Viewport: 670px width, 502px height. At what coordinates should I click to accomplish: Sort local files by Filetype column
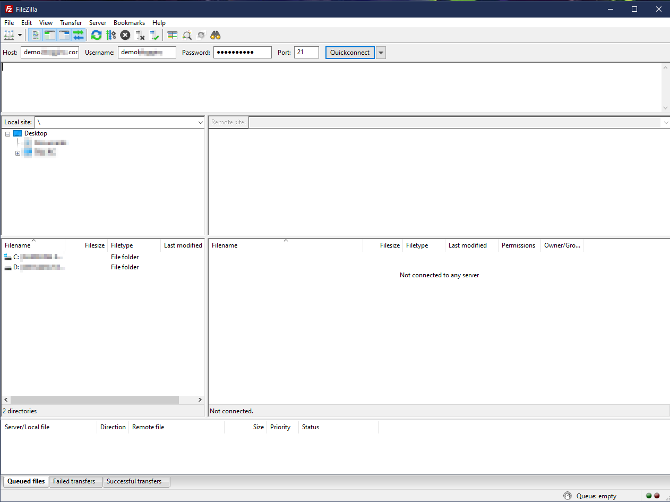click(x=134, y=245)
